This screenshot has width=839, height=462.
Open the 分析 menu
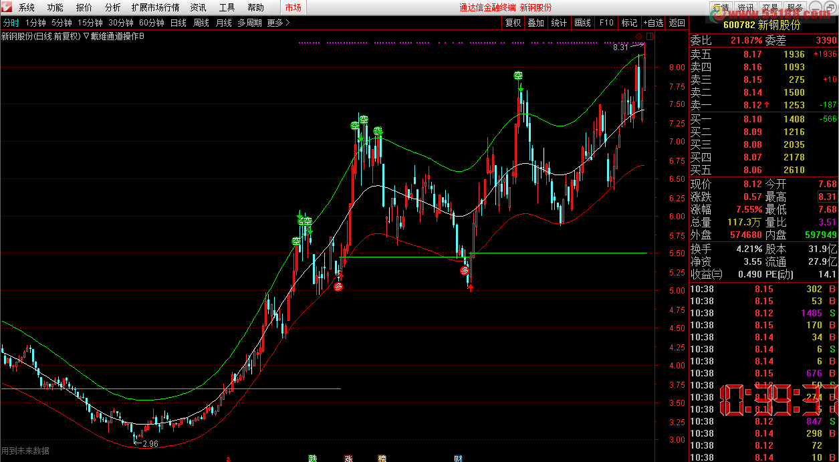[113, 7]
